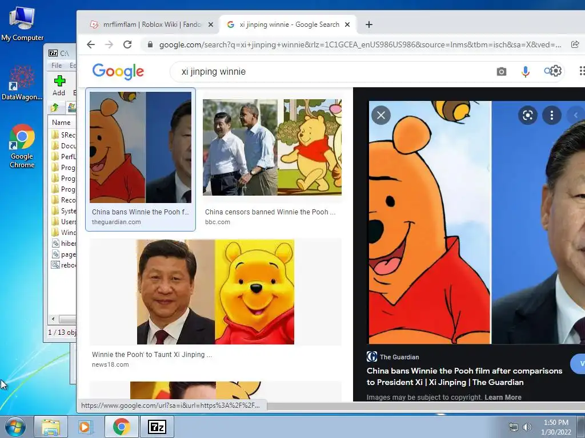Click news18.com source text

(110, 364)
